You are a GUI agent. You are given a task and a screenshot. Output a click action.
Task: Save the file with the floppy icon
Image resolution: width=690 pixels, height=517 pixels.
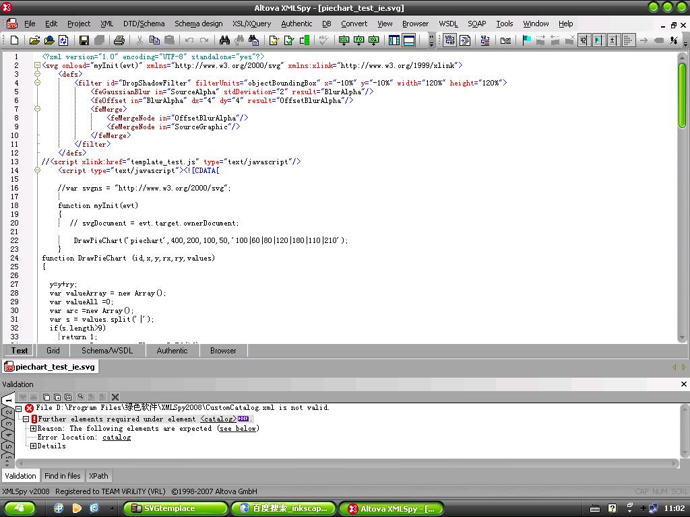pyautogui.click(x=84, y=40)
